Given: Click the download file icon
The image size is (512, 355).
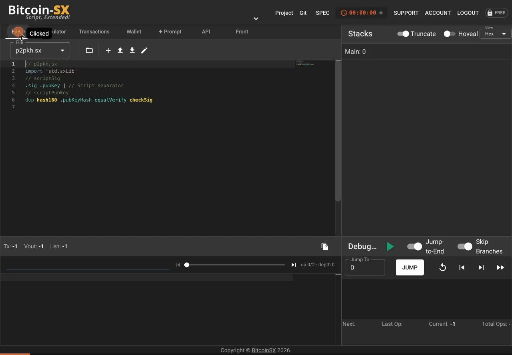Looking at the screenshot, I should click(x=132, y=50).
